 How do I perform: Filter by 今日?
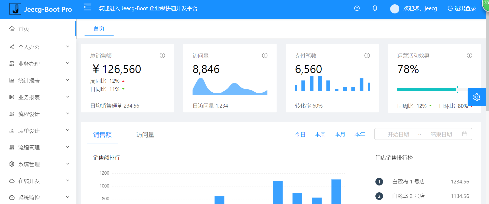click(x=300, y=134)
